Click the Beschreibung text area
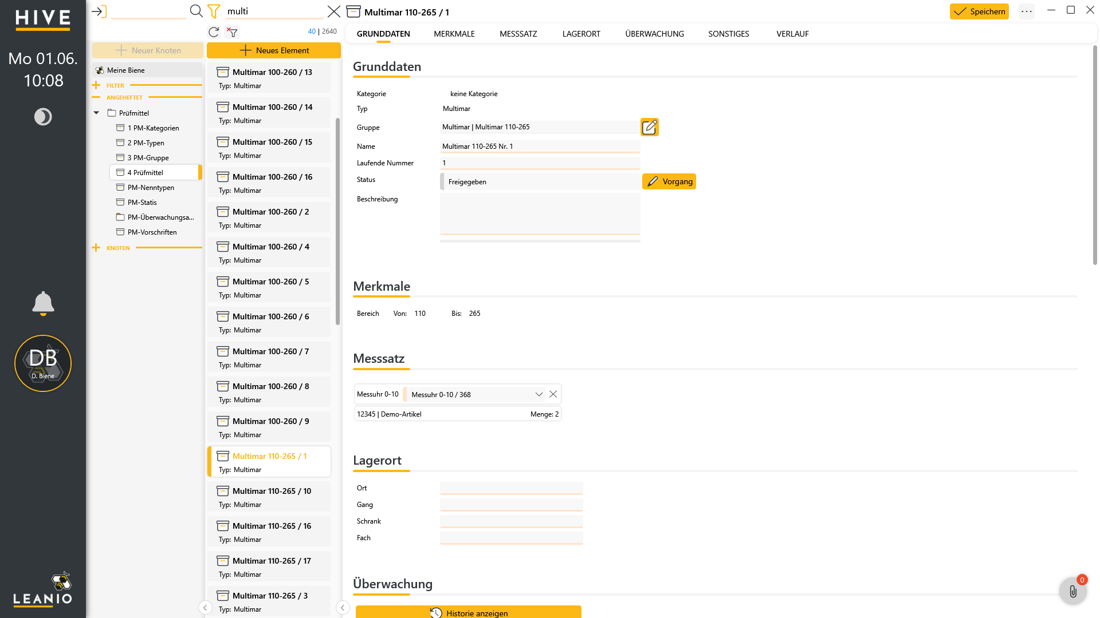This screenshot has height=618, width=1100. 540,214
